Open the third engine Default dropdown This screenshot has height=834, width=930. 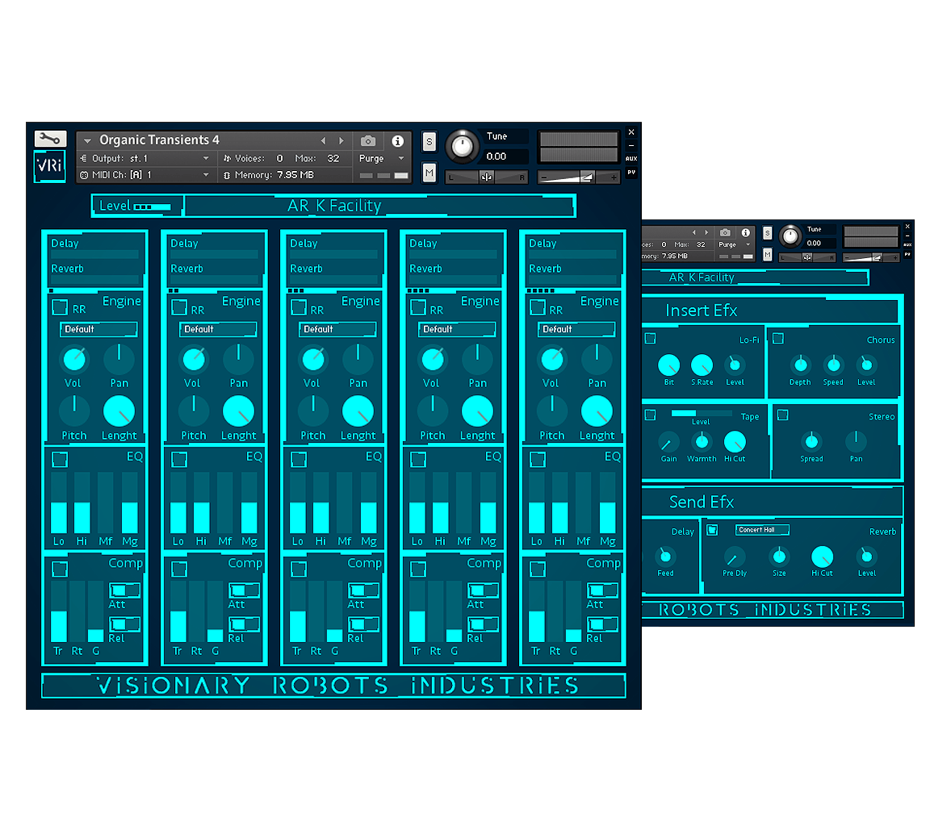(337, 329)
